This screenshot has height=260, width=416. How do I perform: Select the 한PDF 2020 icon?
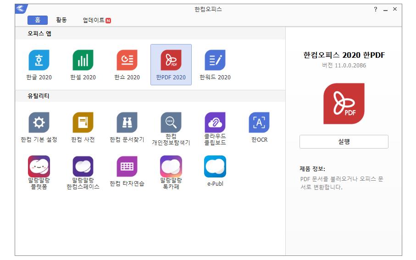(171, 60)
